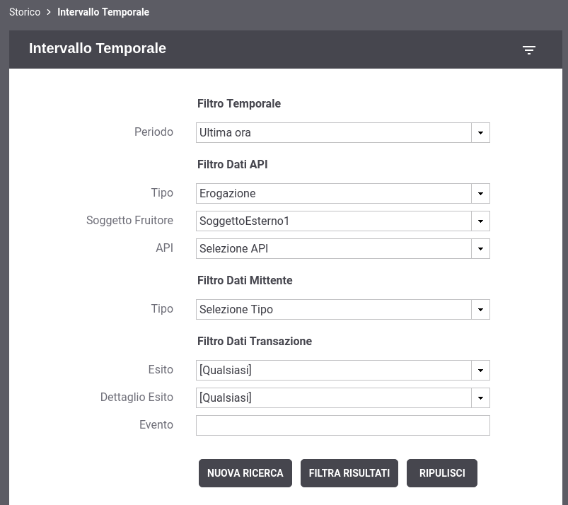Expand the Tipo dropdown showing Erogazione

click(x=480, y=194)
